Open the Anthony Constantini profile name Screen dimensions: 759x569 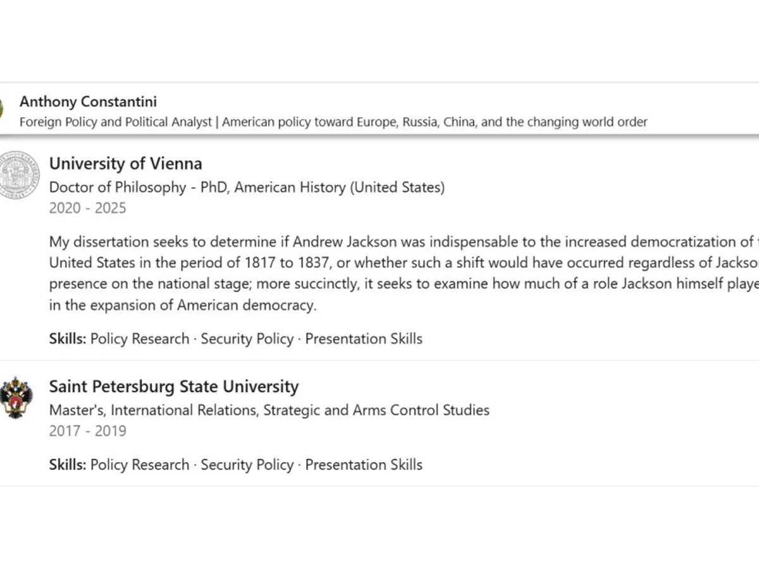(88, 102)
